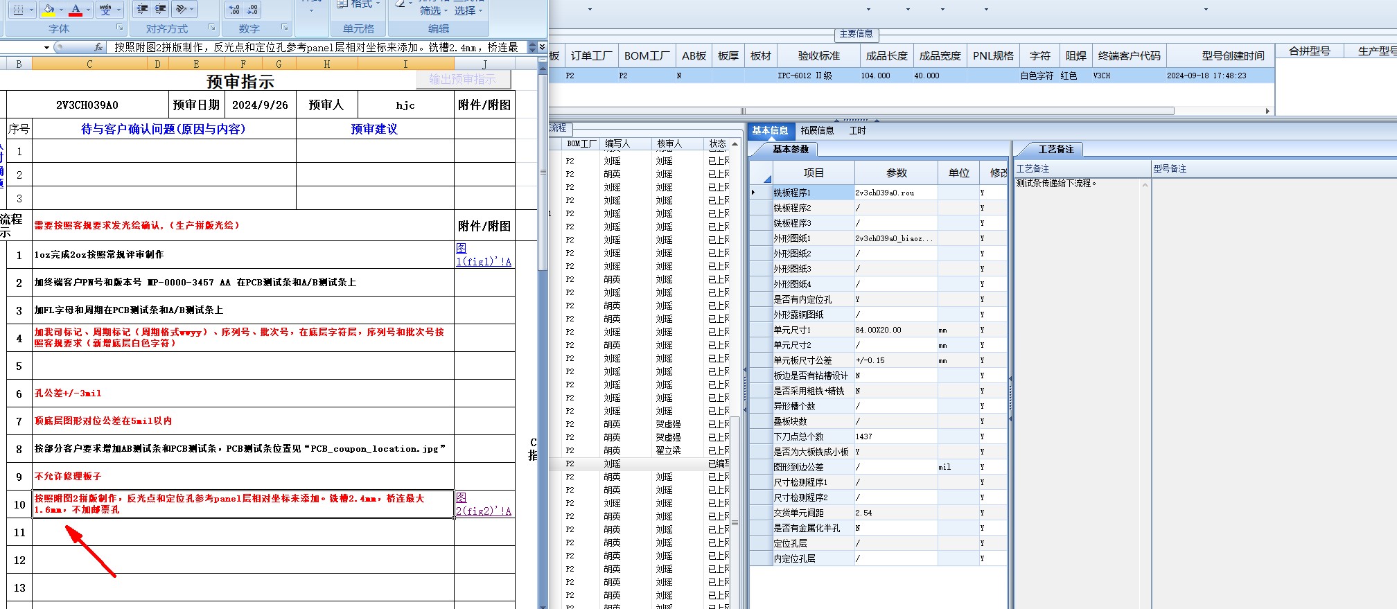
Task: Select the 2024/9/26 date cell
Action: 260,105
